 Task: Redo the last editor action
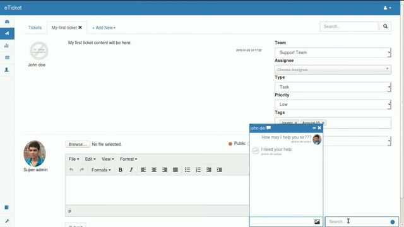(82, 170)
